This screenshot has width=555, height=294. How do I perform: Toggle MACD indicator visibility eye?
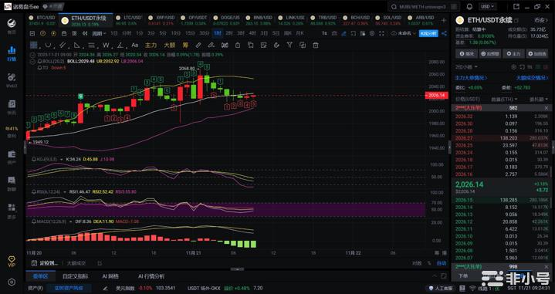(34, 221)
